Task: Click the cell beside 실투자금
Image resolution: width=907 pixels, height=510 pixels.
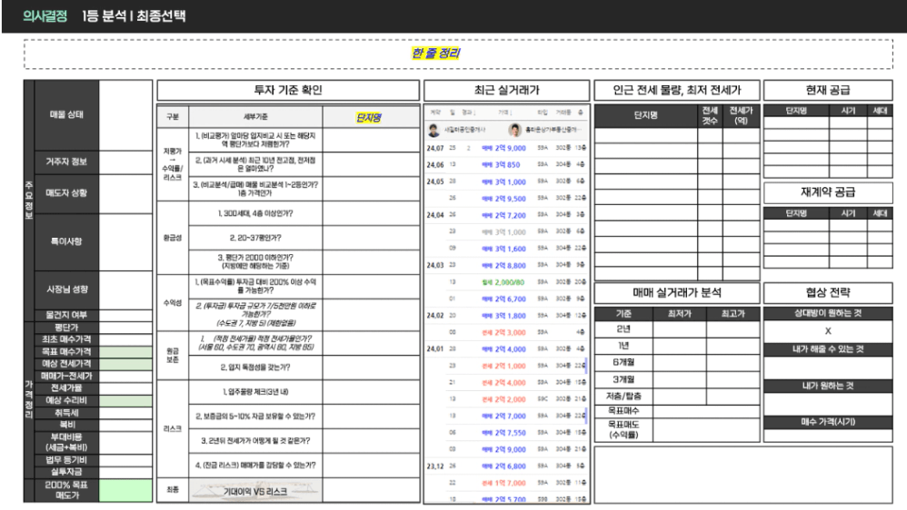Action: [125, 472]
